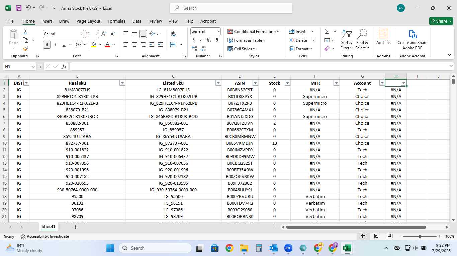Decrease the indent level
Screen dimensions: 457x256
(152, 44)
